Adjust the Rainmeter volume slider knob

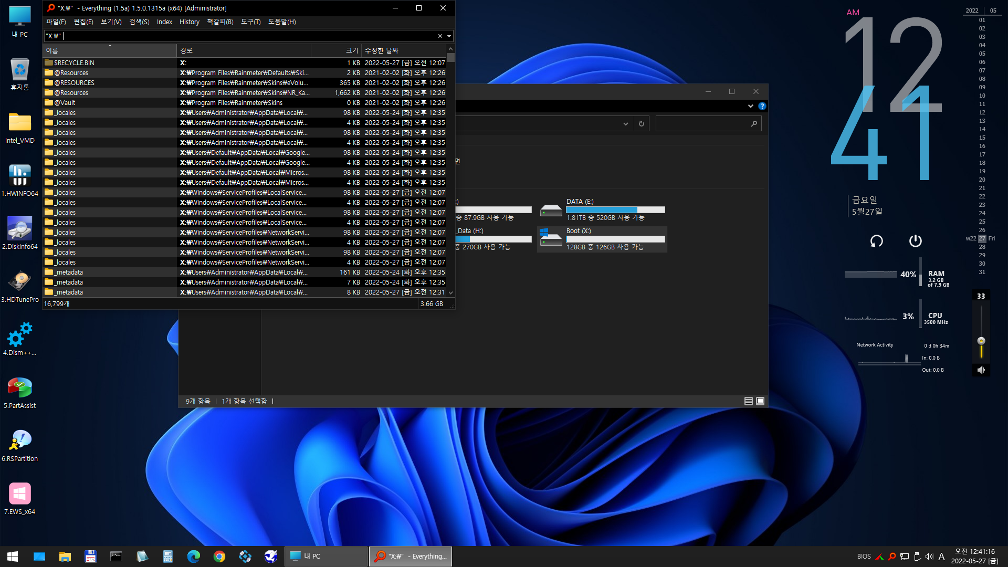(x=981, y=341)
